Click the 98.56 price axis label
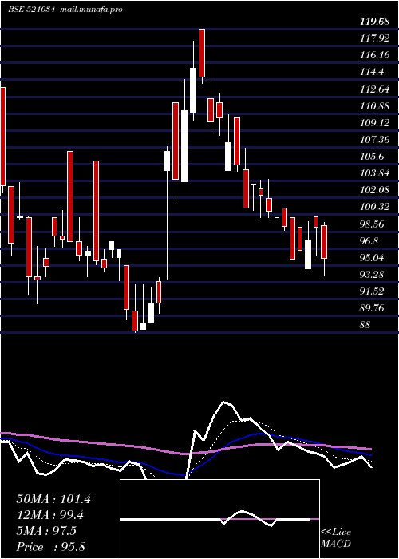This screenshot has width=399, height=559. click(x=372, y=224)
